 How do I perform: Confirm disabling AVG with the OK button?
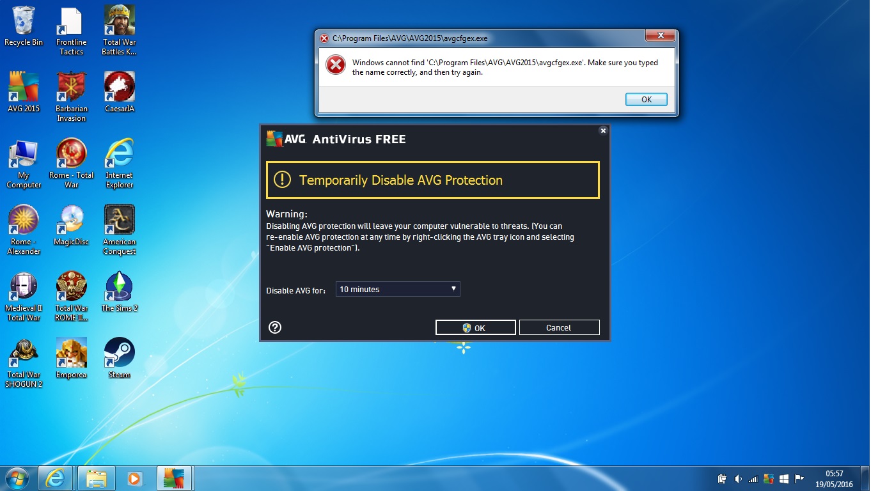(475, 327)
